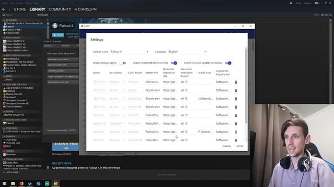Screen dimensions: 334x187
Task: Click Apply in LOOT Settings
Action: (240, 146)
